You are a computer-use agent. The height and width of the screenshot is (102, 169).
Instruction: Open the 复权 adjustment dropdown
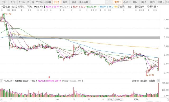[x=118, y=2]
